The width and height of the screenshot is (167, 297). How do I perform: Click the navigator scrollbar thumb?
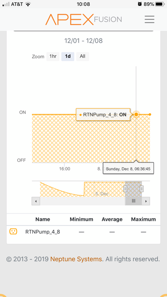coord(133,201)
